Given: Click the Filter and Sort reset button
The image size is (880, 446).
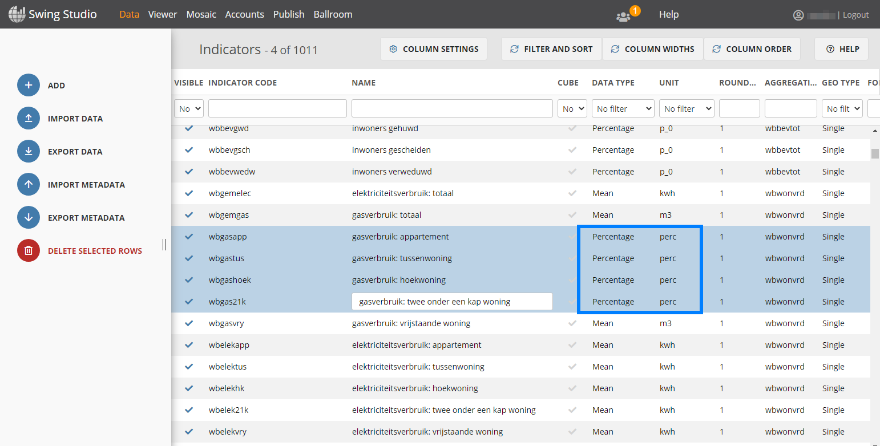Looking at the screenshot, I should click(551, 49).
